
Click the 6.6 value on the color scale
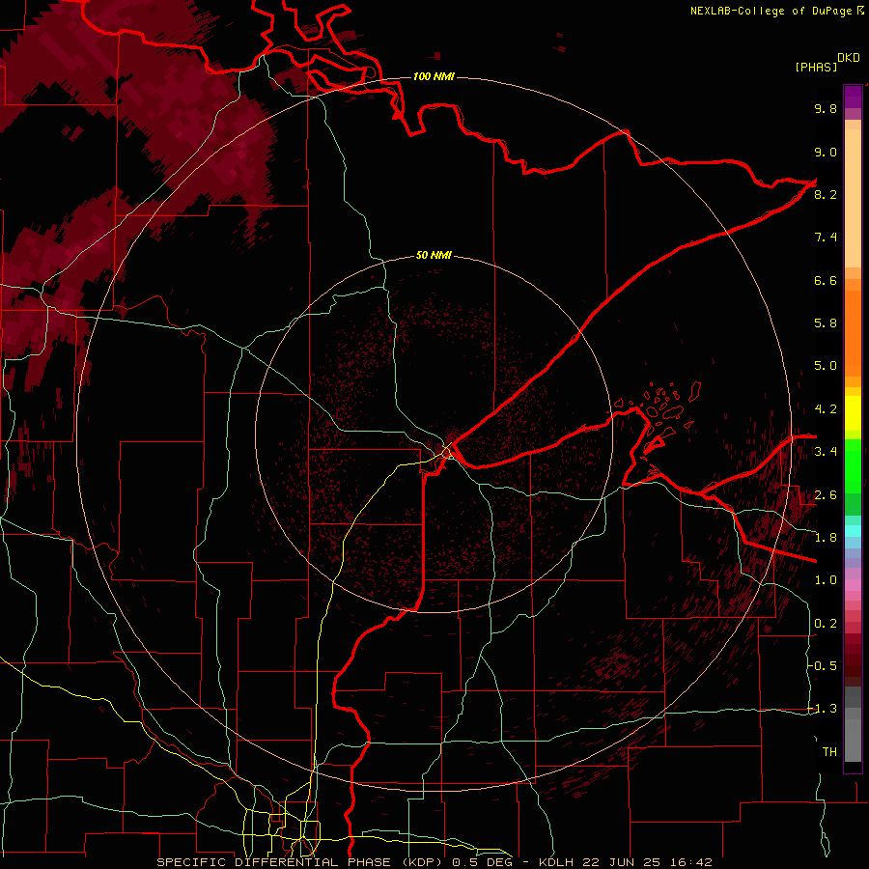tap(826, 280)
